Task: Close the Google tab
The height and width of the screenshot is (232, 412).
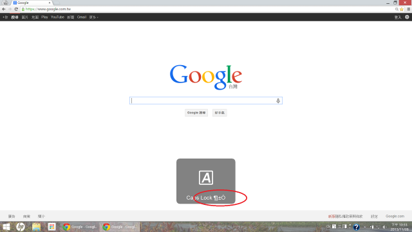Action: click(50, 3)
